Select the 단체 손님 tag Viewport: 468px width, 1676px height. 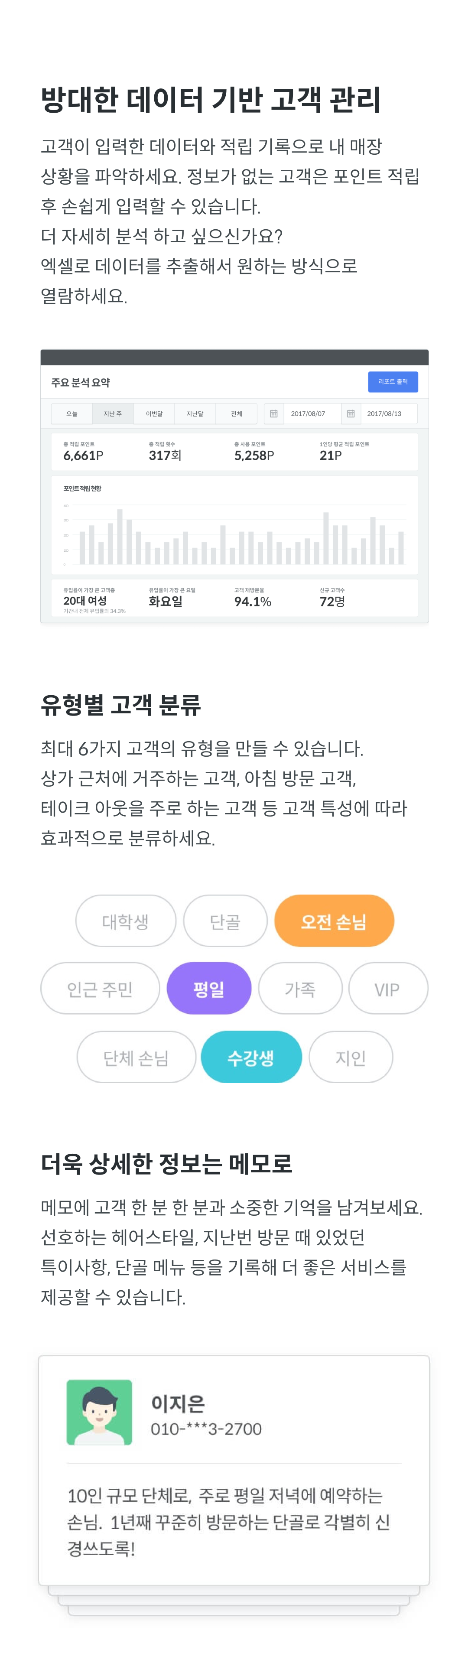point(136,1057)
